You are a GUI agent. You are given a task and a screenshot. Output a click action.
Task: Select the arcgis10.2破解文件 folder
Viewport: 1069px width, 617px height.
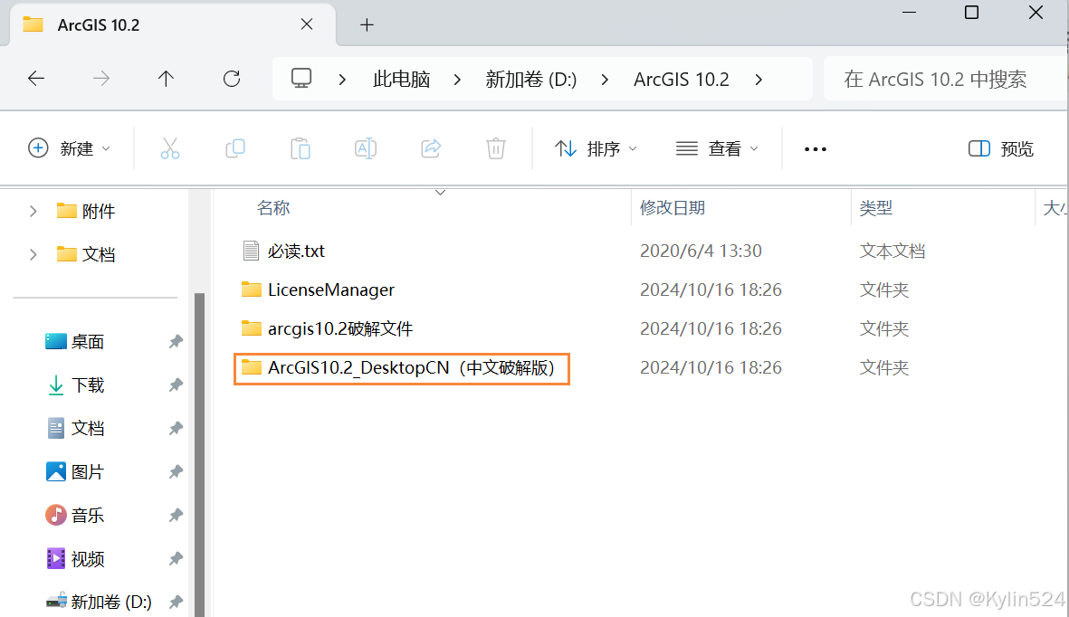pyautogui.click(x=340, y=328)
